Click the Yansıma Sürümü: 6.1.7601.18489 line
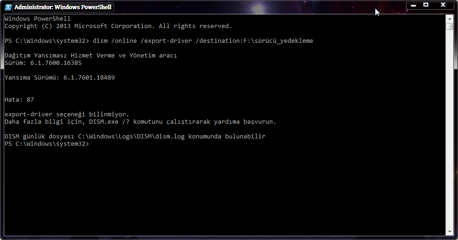Viewport: 458px width, 240px height. [60, 77]
